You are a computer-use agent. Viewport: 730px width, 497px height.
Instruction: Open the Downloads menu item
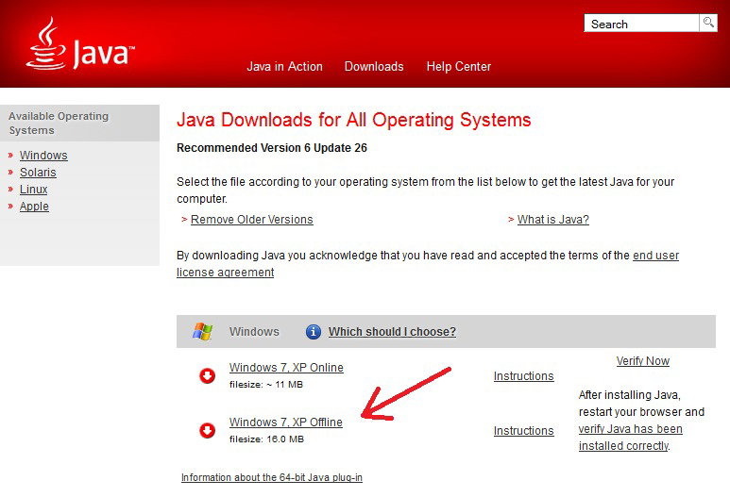coord(374,66)
